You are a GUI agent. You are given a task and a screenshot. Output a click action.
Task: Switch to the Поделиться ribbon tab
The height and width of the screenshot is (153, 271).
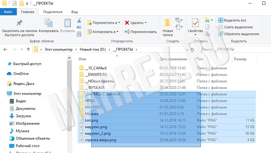click(x=53, y=12)
